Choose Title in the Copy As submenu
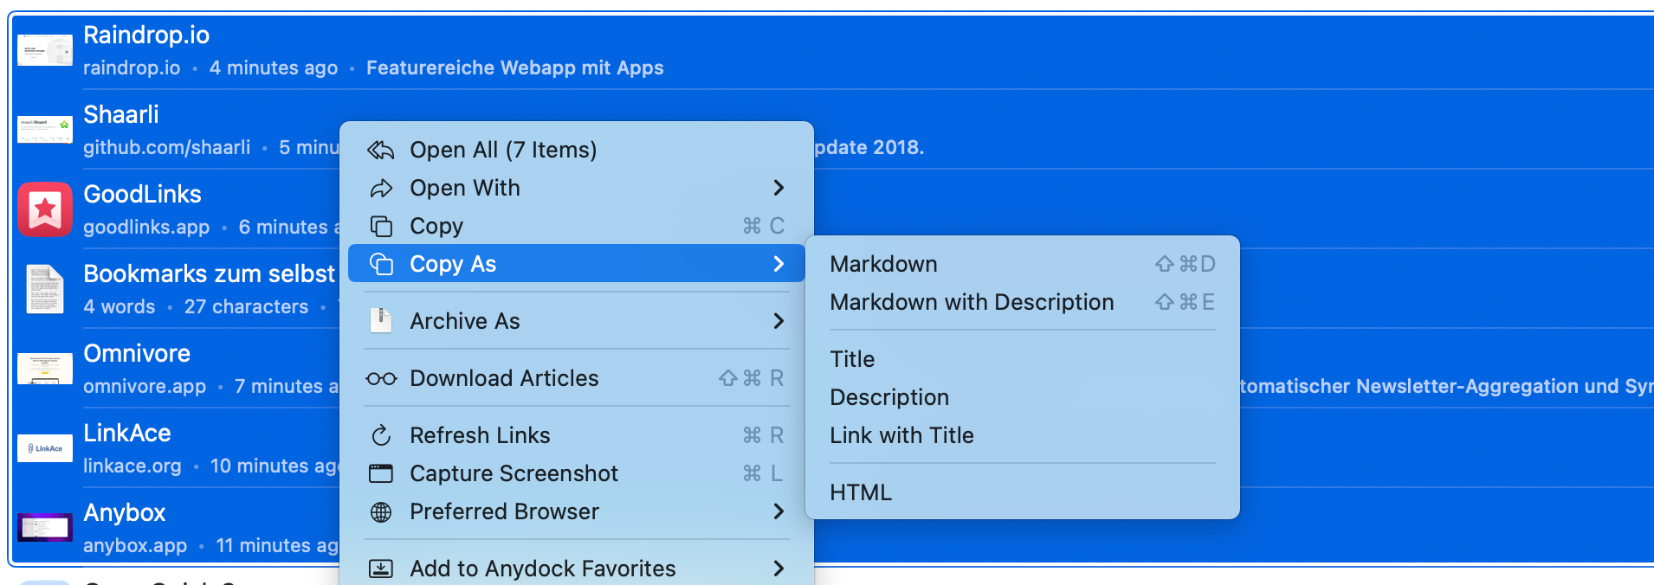This screenshot has height=585, width=1654. pyautogui.click(x=1023, y=359)
